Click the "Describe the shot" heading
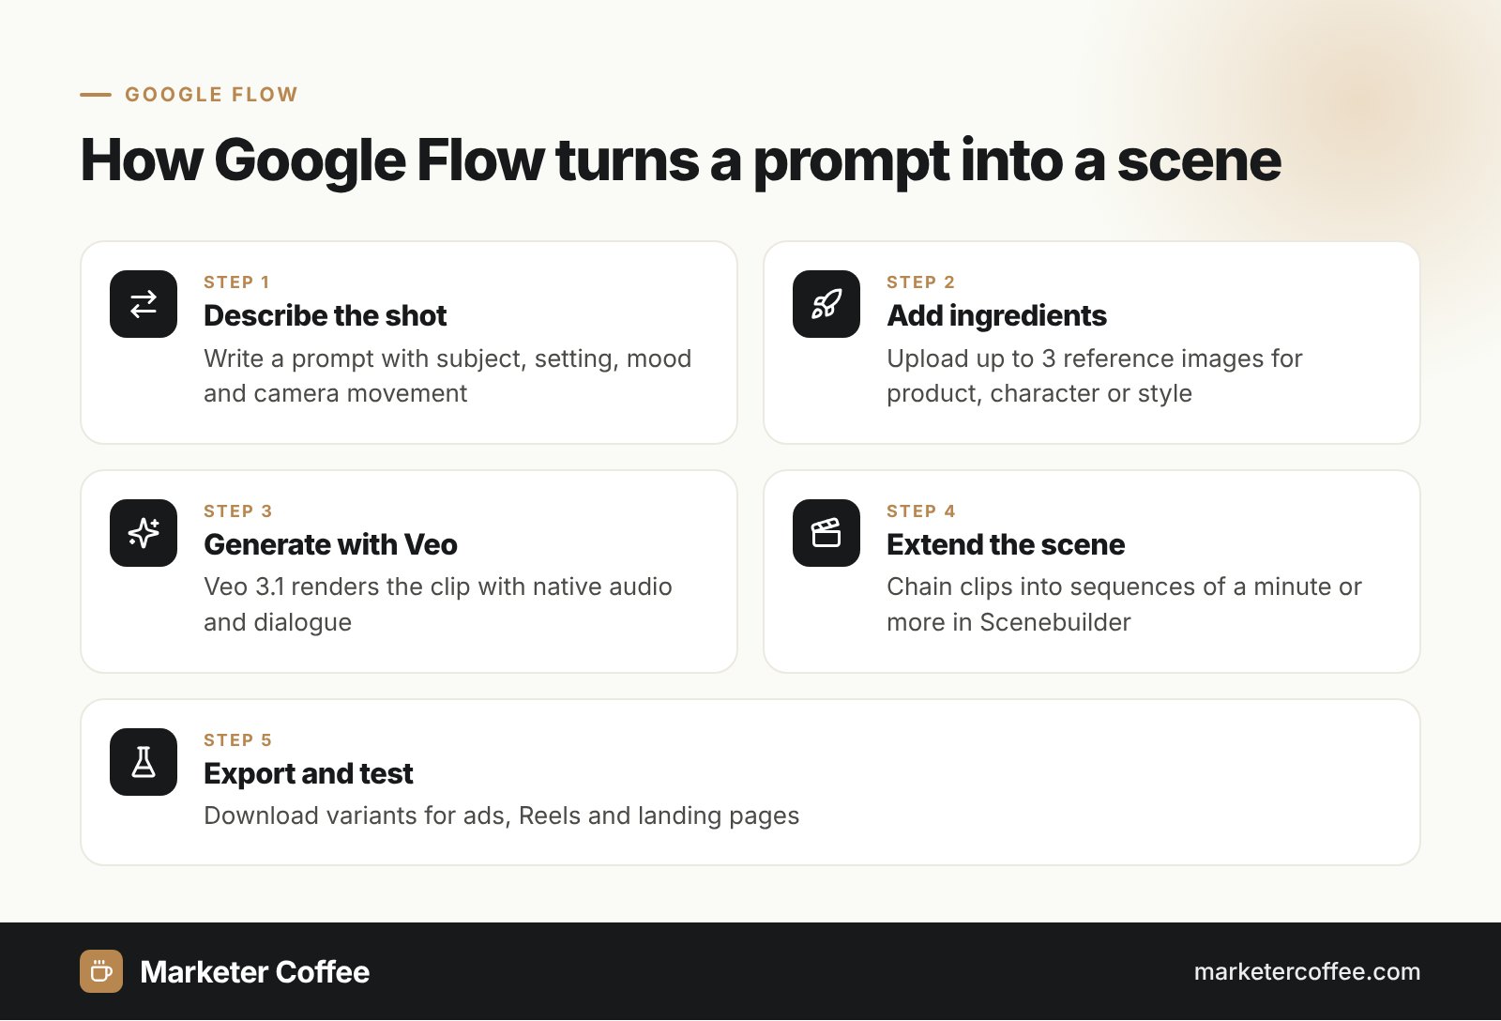This screenshot has height=1021, width=1501. pos(325,315)
